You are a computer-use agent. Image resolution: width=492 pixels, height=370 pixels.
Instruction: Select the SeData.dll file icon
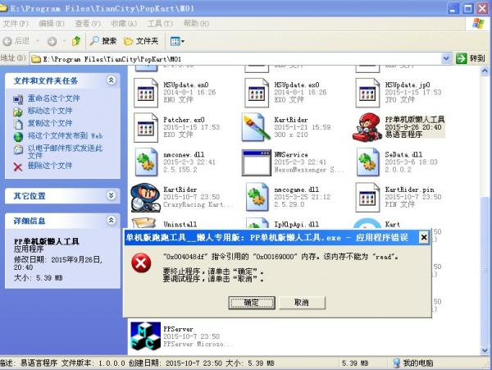368,162
